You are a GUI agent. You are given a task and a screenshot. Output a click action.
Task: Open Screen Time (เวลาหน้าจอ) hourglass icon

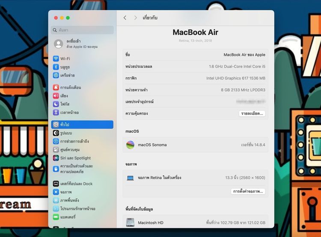point(56,113)
